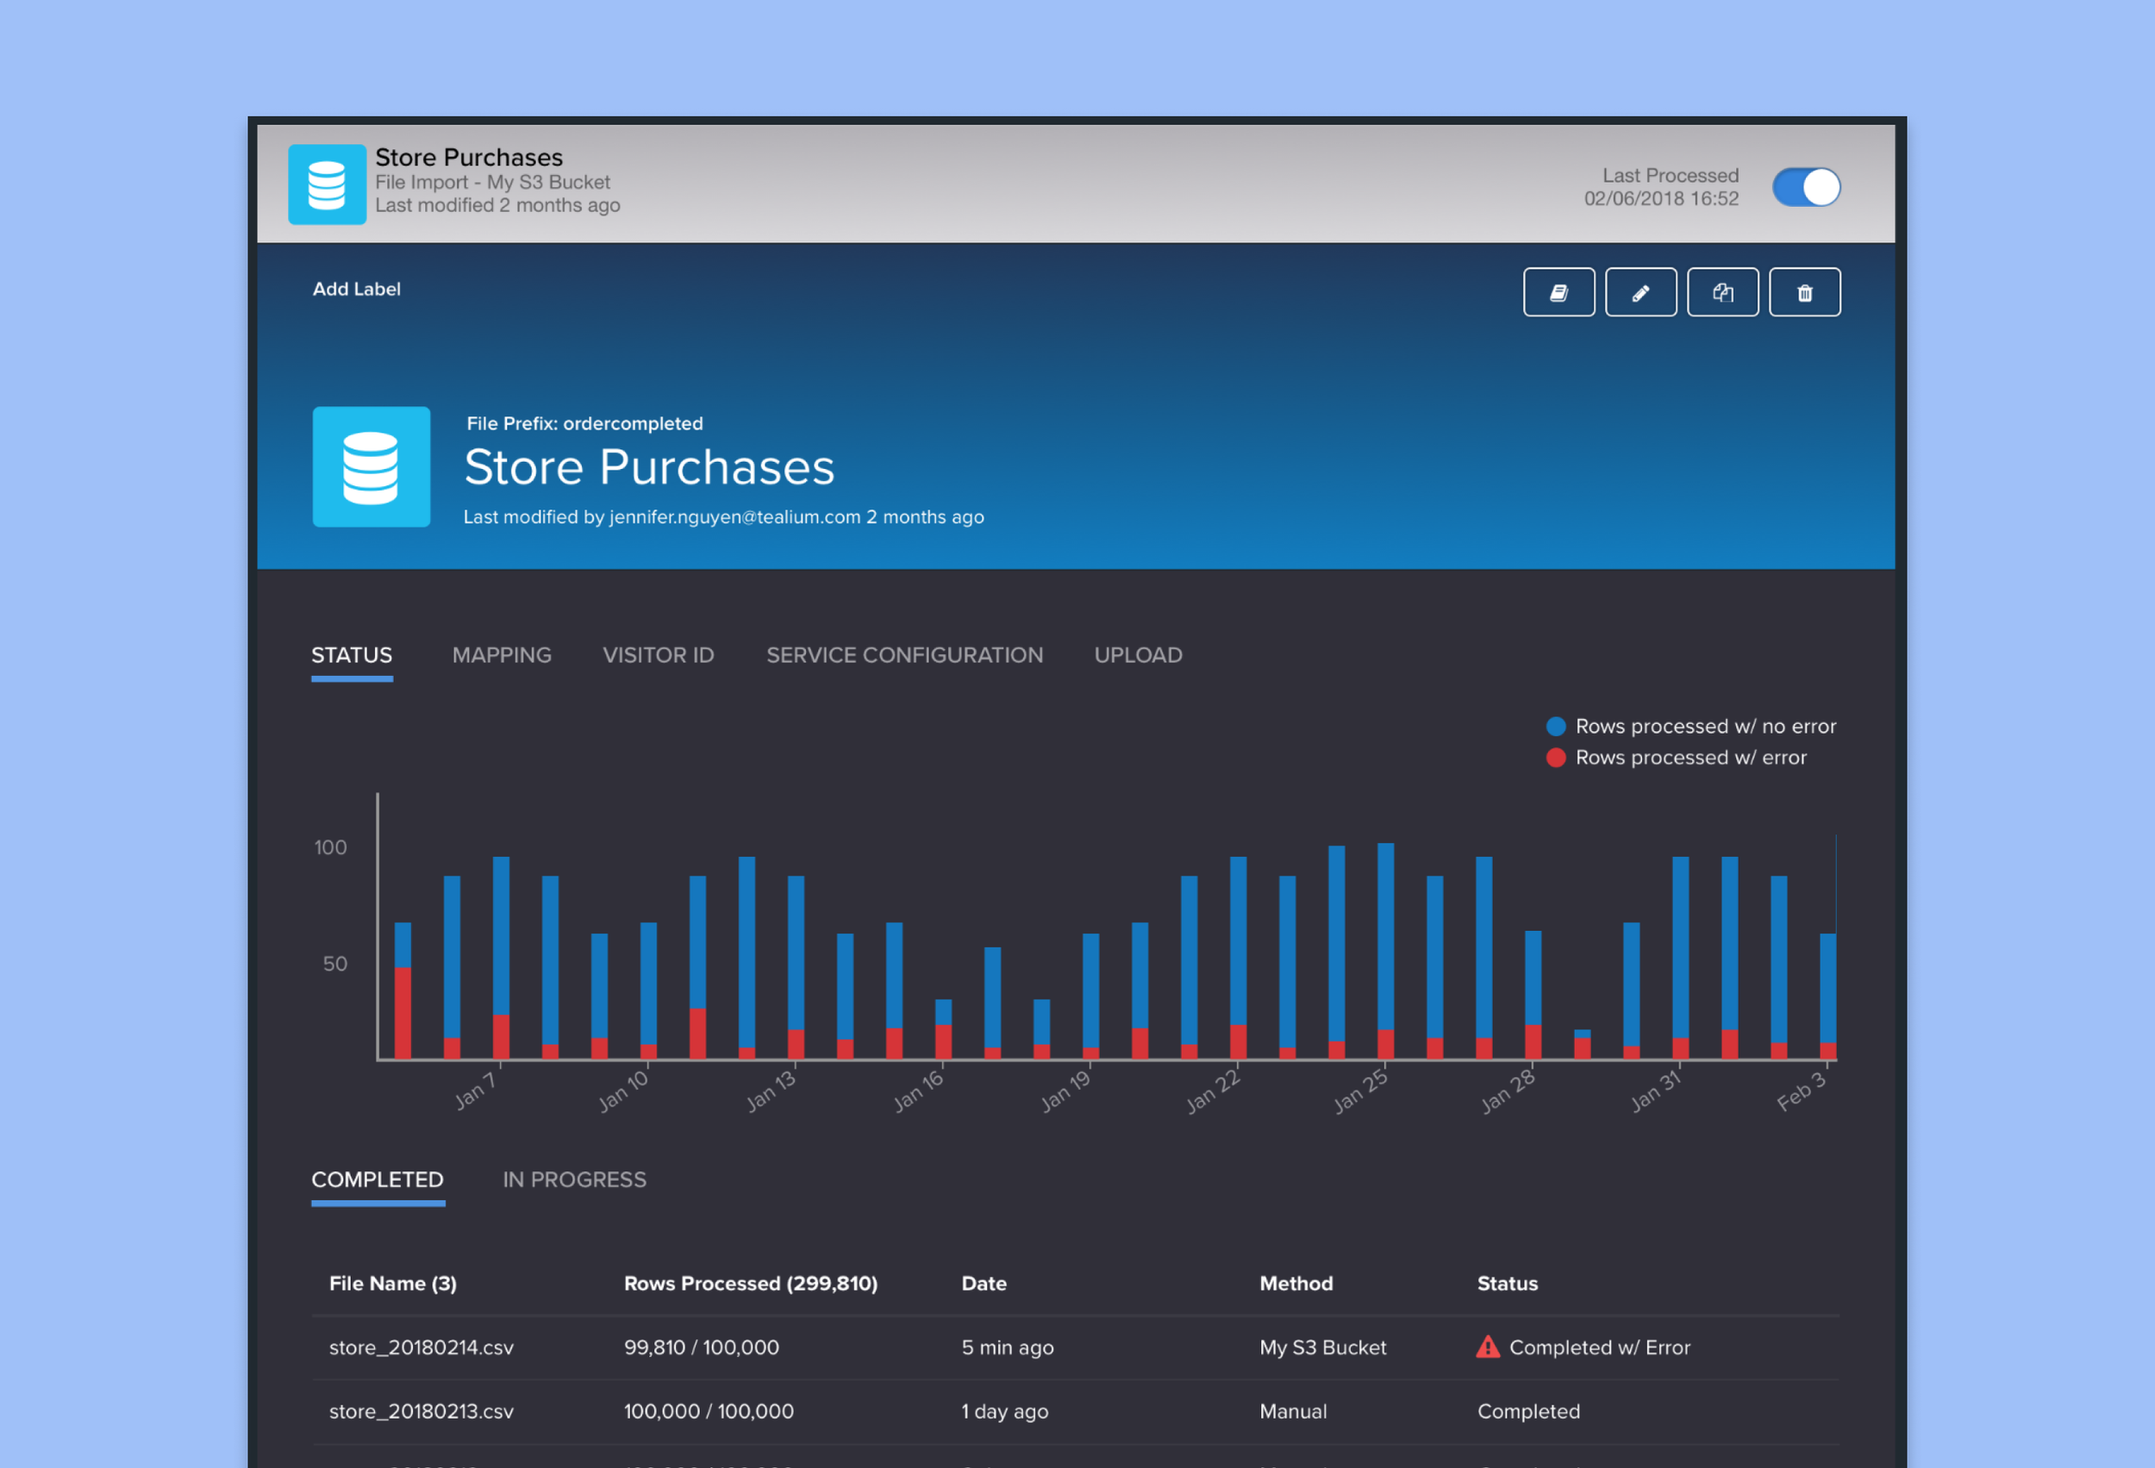
Task: Select the UPLOAD tab
Action: 1138,656
